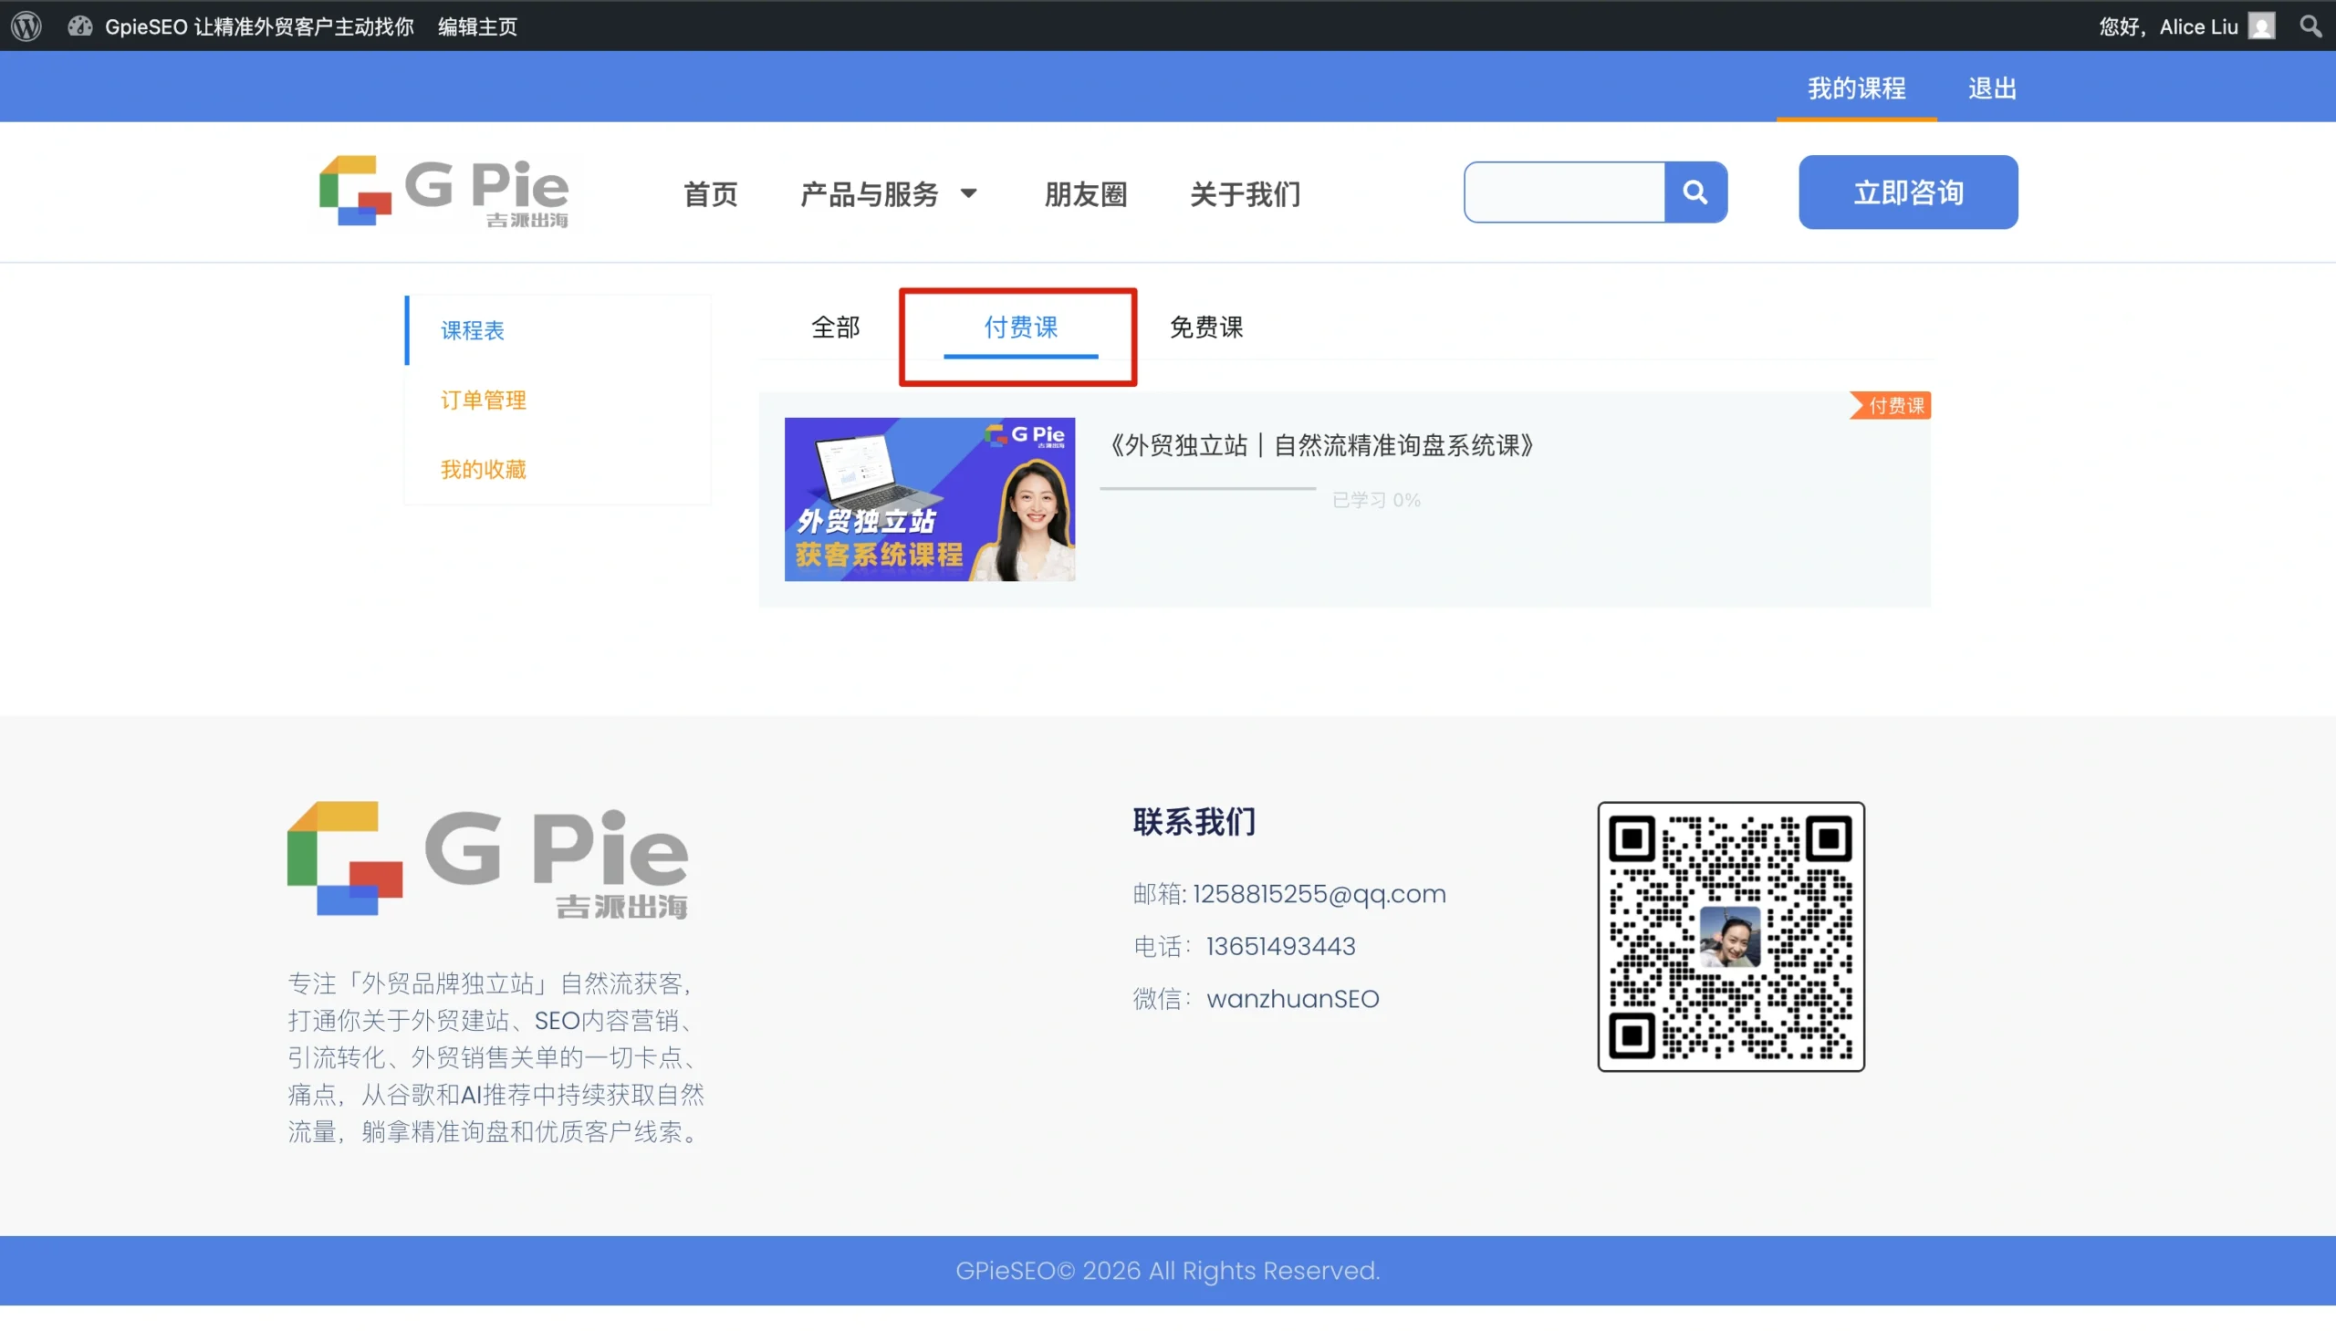The width and height of the screenshot is (2336, 1331).
Task: Click the WeChat QR code image
Action: (x=1730, y=936)
